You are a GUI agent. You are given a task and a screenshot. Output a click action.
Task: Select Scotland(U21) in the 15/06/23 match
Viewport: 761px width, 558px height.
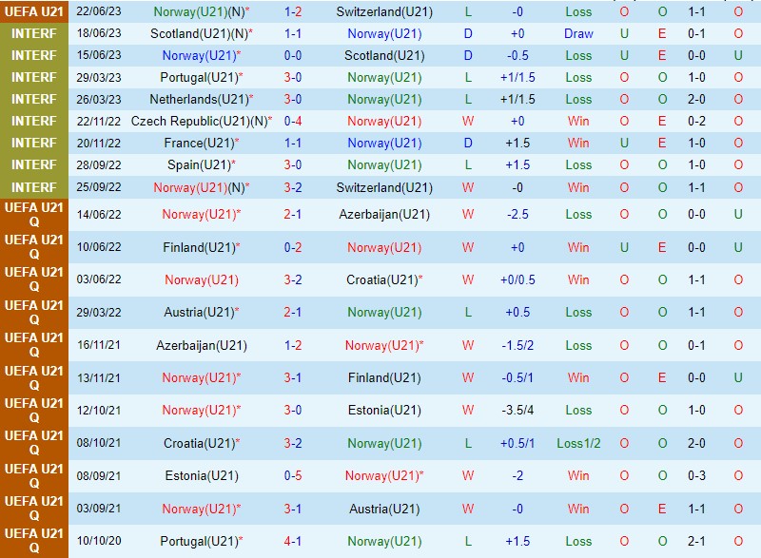click(x=384, y=55)
